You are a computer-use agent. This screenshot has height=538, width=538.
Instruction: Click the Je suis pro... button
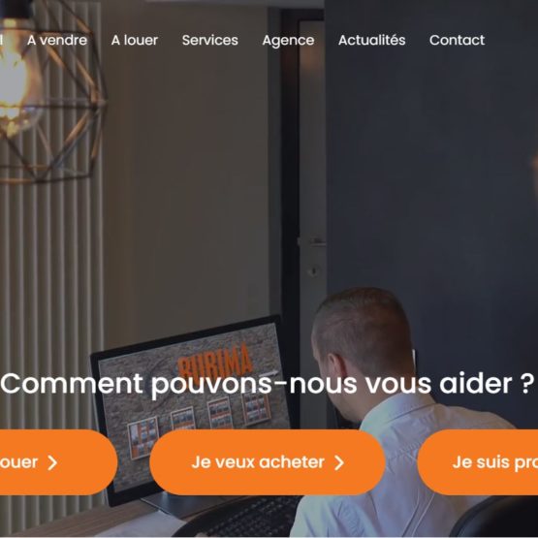(x=478, y=462)
